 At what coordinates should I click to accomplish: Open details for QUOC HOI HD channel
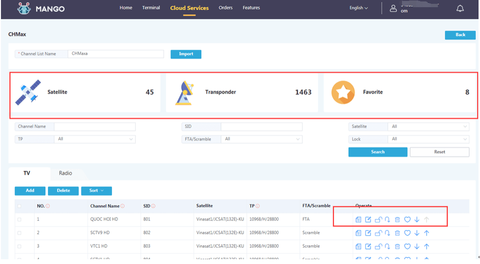[358, 220]
